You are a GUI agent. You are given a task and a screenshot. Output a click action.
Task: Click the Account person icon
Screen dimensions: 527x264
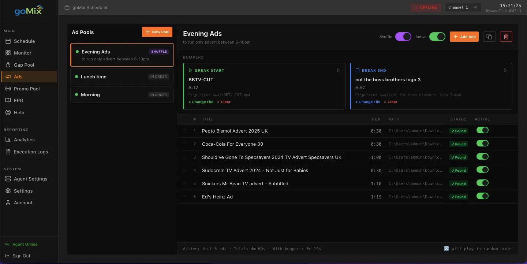click(8, 203)
